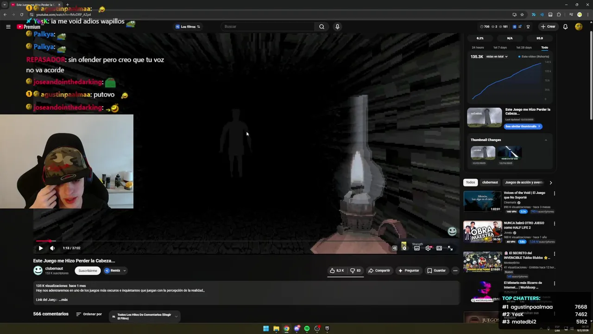Go back in browser history
Image resolution: width=593 pixels, height=334 pixels.
(x=5, y=14)
